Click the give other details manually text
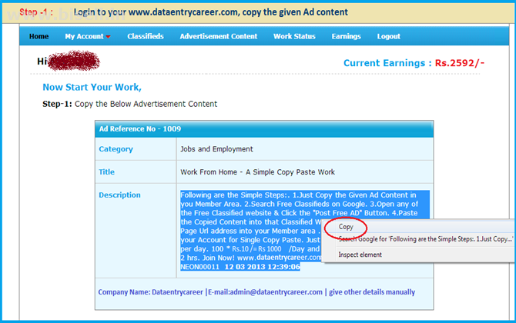The height and width of the screenshot is (323, 516). [372, 292]
